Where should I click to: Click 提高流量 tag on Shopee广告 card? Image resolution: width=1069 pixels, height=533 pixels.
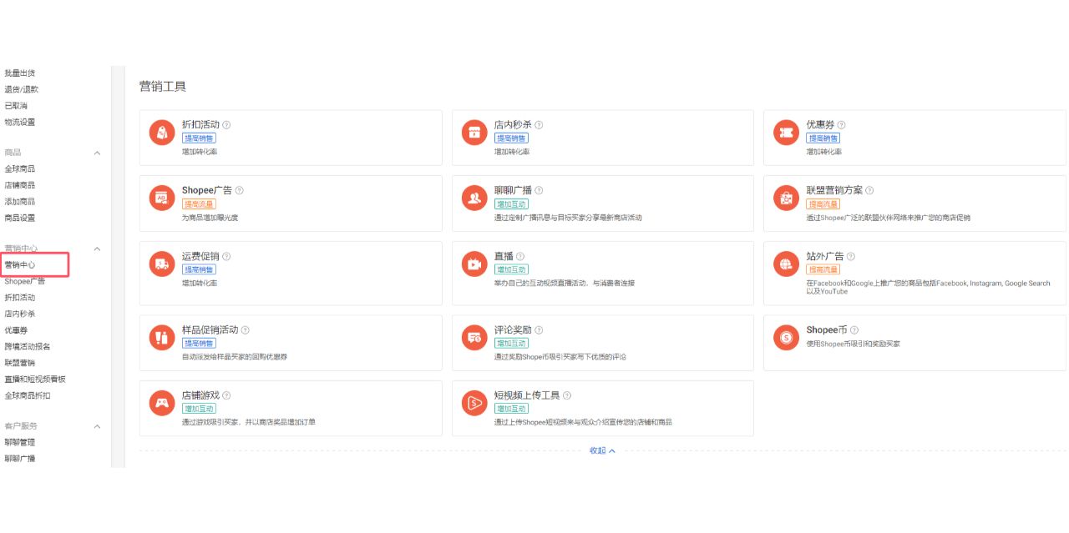[199, 204]
